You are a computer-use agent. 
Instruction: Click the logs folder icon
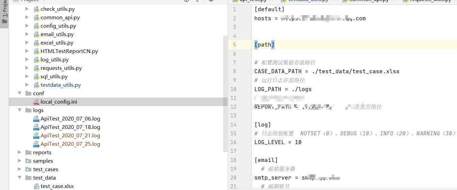tap(28, 110)
